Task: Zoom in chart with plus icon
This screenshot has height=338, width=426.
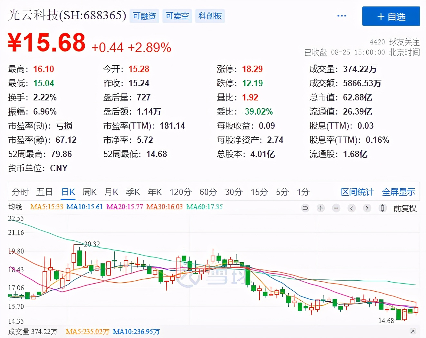Action: click(321, 208)
